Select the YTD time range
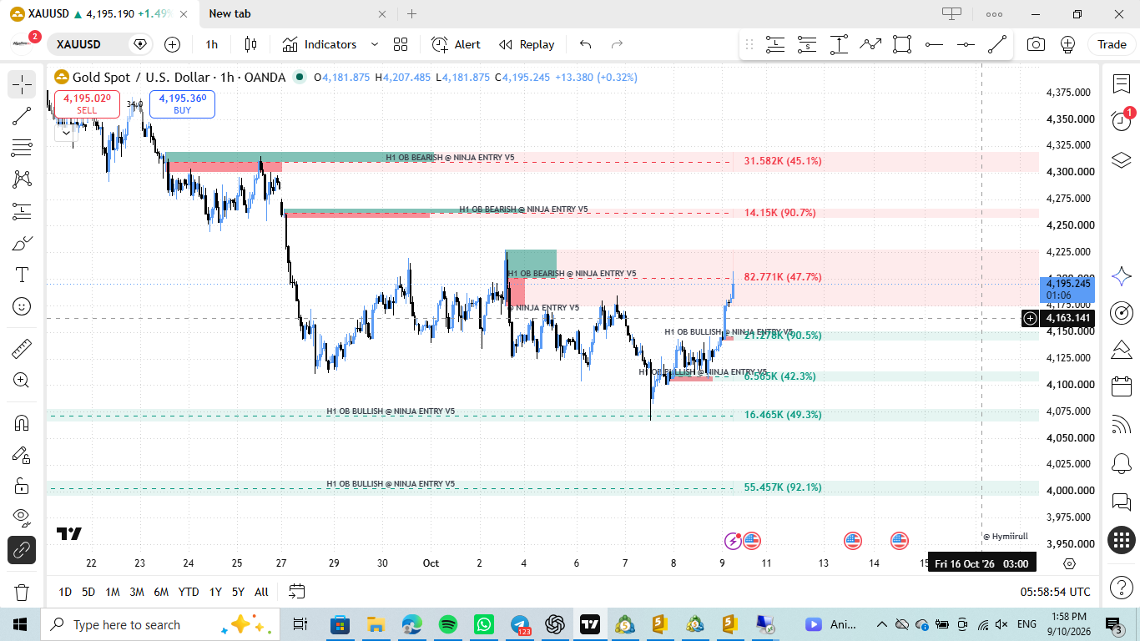Viewport: 1140px width, 641px height. tap(189, 592)
